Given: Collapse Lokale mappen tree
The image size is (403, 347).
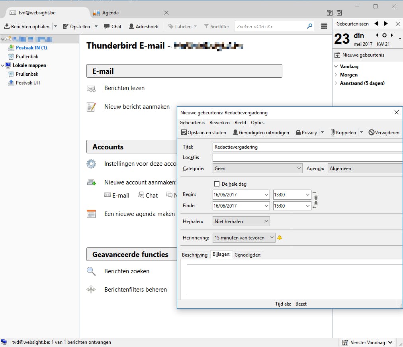Looking at the screenshot, I should point(2,65).
